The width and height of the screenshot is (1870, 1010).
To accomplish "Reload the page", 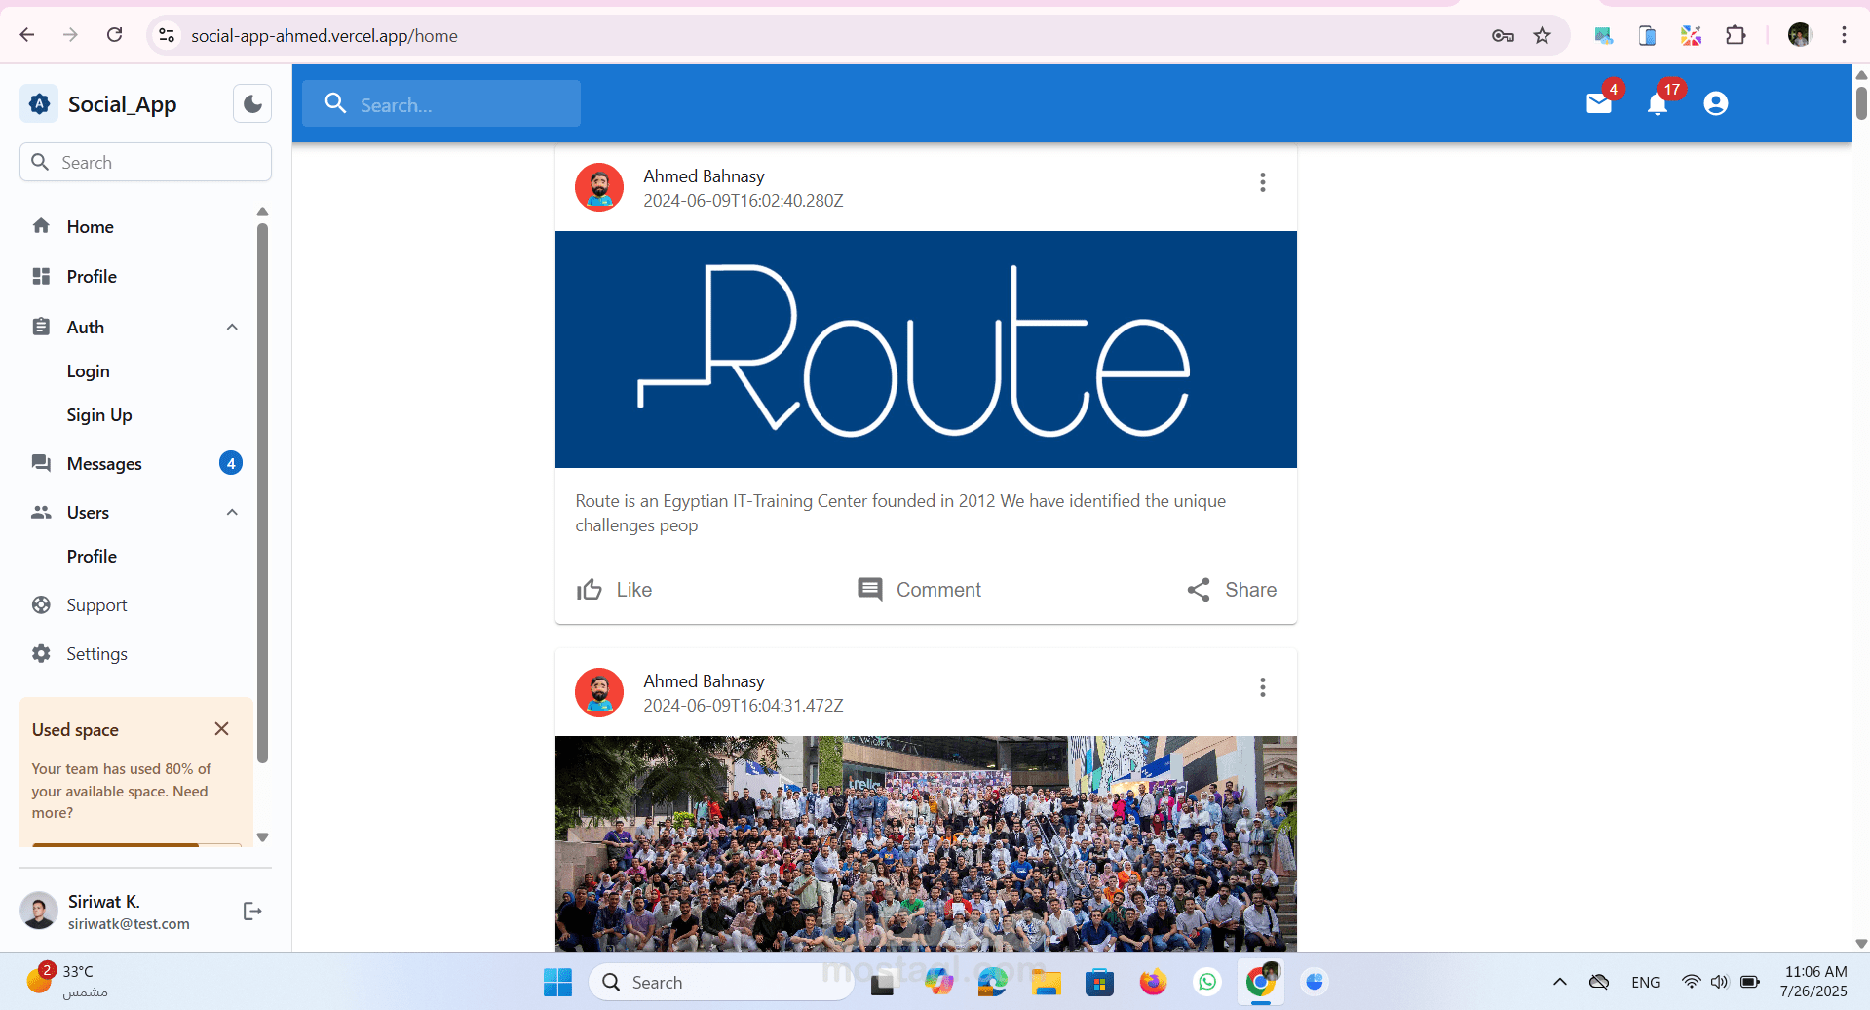I will point(115,35).
